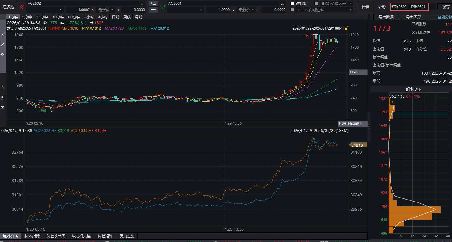Collapse the right panel with » arrow
Screen dimensions: 452x242
[x=369, y=126]
